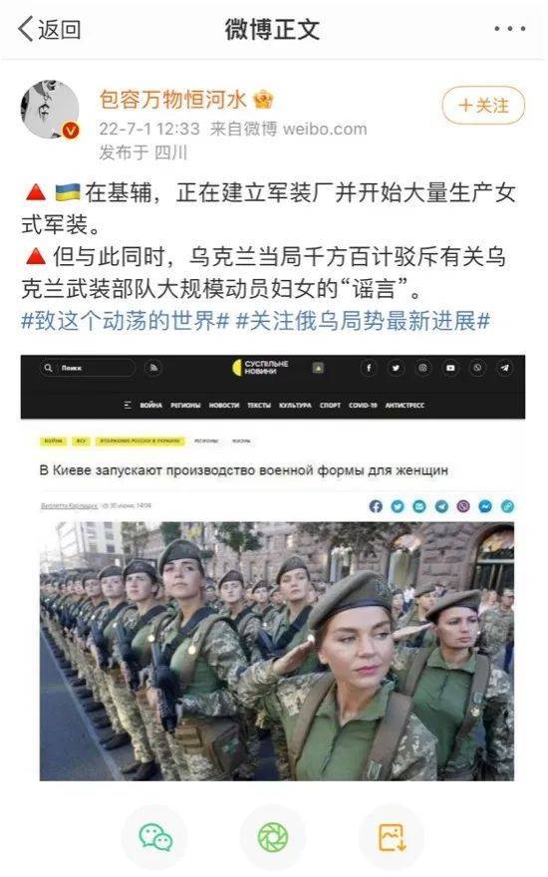Click the Twitter icon in site header
The width and height of the screenshot is (548, 877).
pos(396,368)
